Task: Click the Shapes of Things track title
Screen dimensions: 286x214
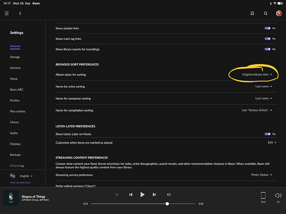Action: click(x=33, y=196)
